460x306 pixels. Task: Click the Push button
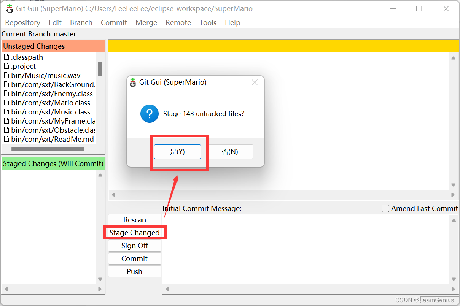[135, 271]
